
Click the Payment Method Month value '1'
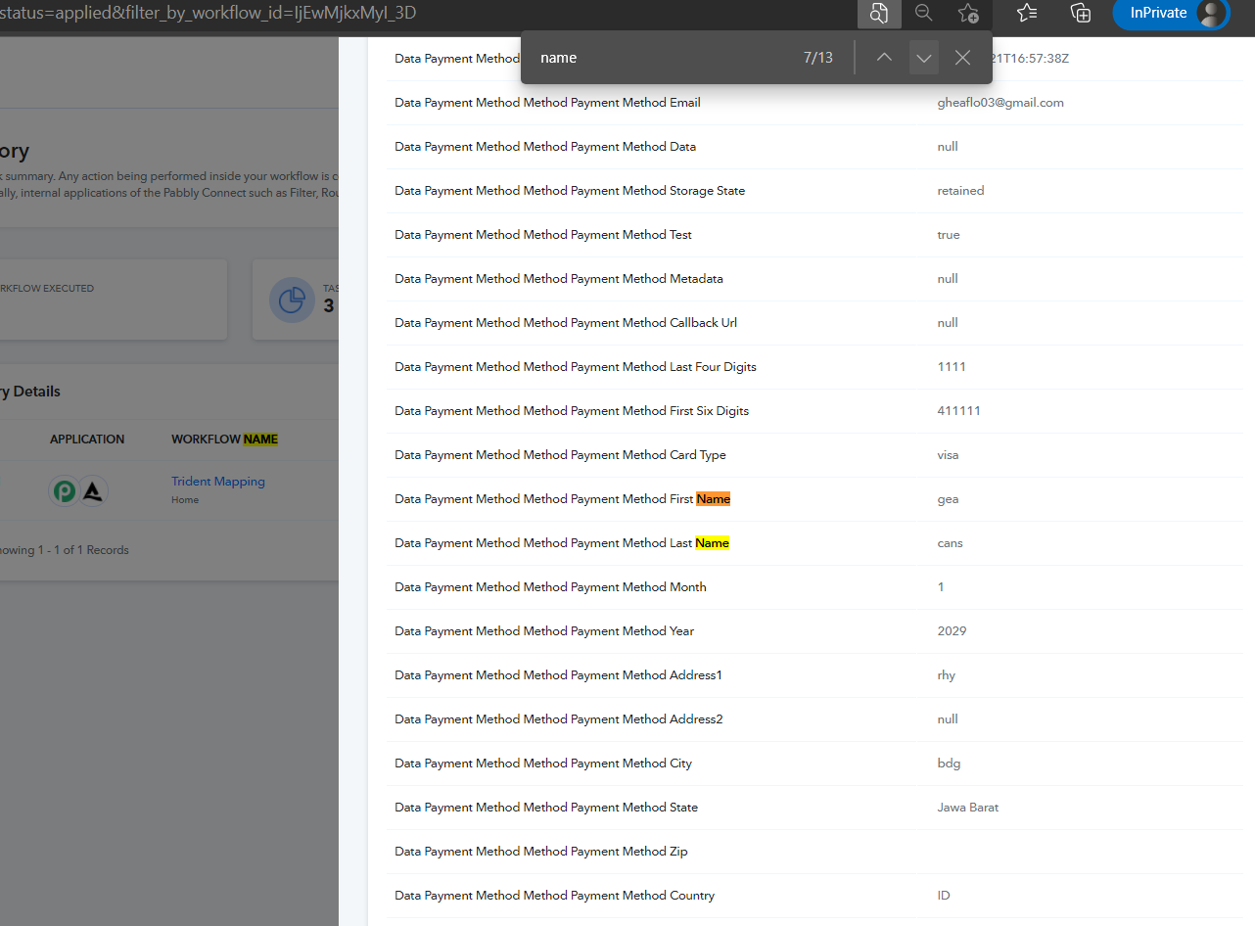[941, 587]
